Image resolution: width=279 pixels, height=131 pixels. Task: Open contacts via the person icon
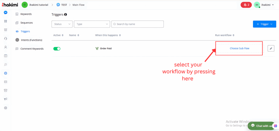click(x=5, y=47)
